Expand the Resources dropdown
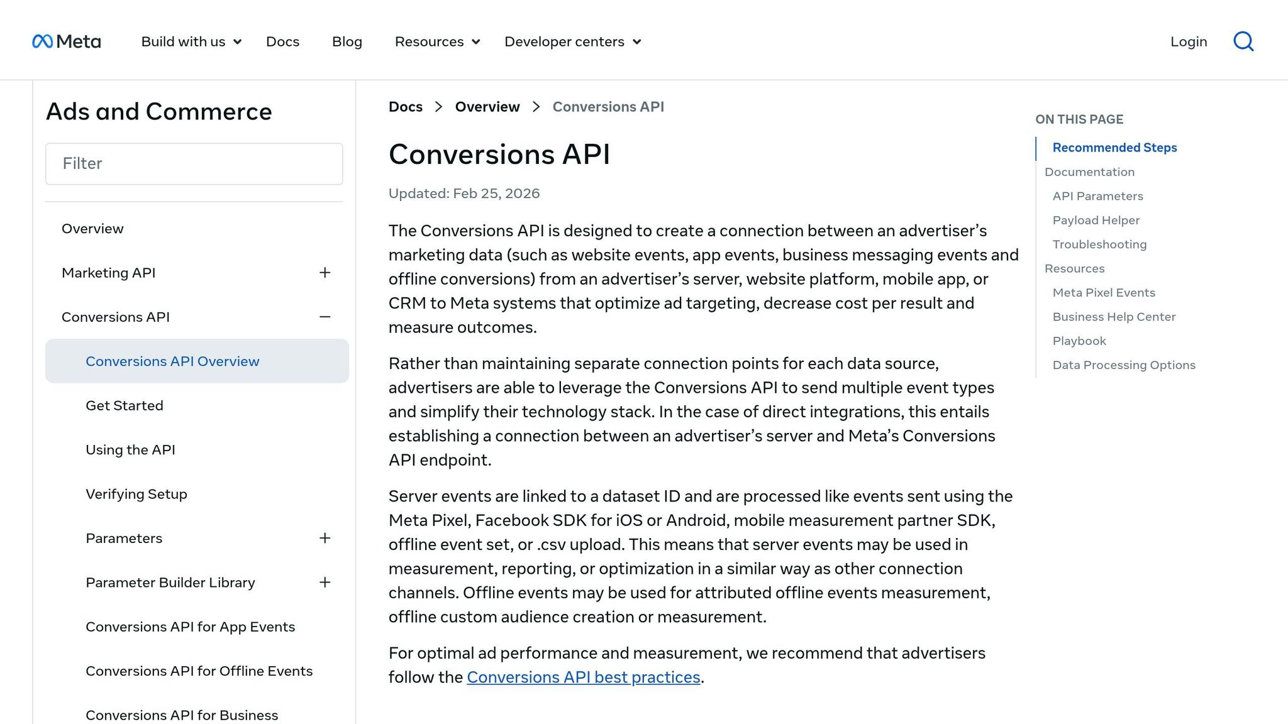Viewport: 1288px width, 724px height. click(x=437, y=41)
